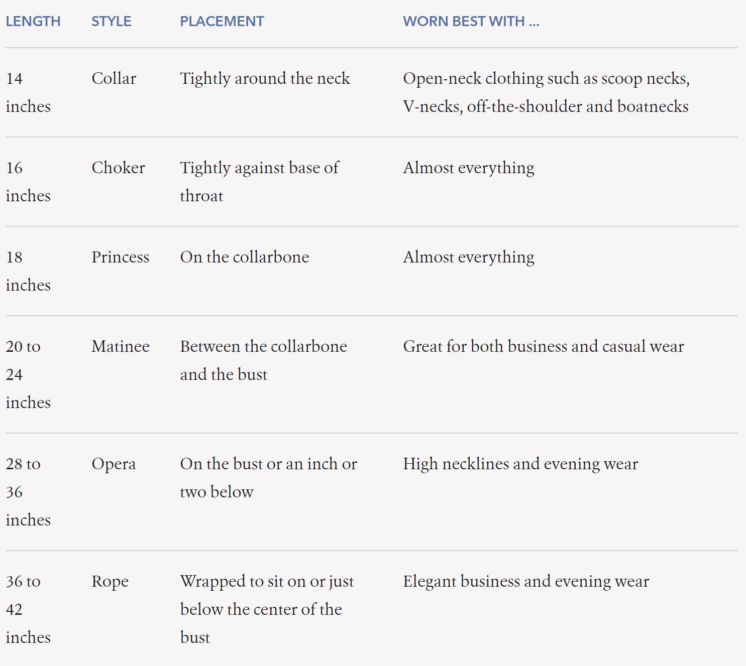Viewport: 746px width, 666px height.
Task: Click the LENGTH column header
Action: pyautogui.click(x=33, y=22)
